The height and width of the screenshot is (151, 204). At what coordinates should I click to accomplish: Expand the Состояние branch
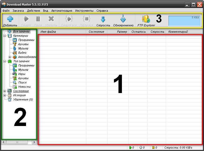click(x=5, y=91)
